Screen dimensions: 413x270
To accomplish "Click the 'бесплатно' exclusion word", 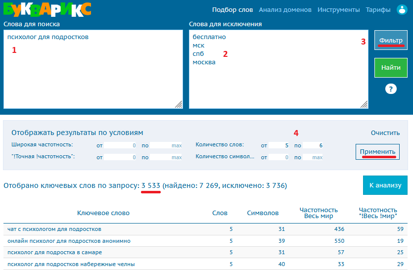I will pos(209,37).
